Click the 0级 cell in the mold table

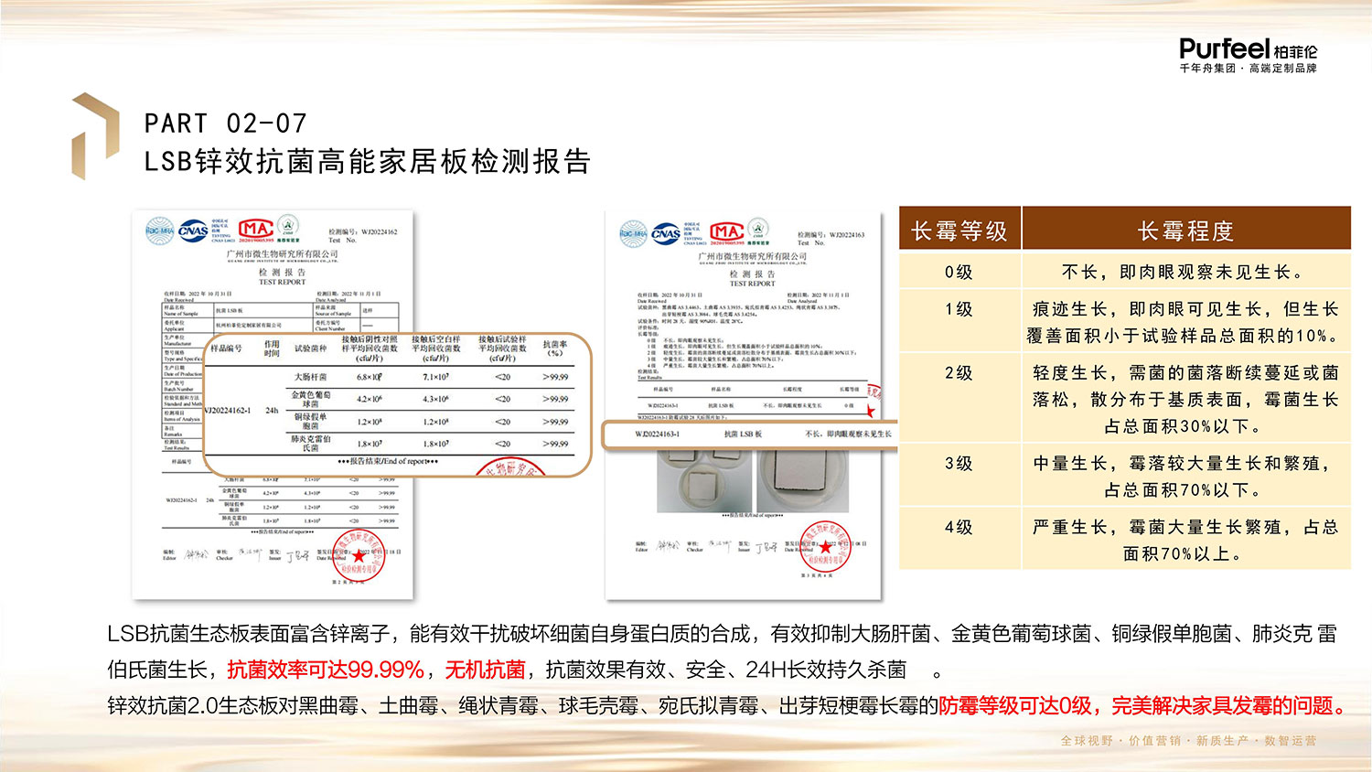point(959,272)
